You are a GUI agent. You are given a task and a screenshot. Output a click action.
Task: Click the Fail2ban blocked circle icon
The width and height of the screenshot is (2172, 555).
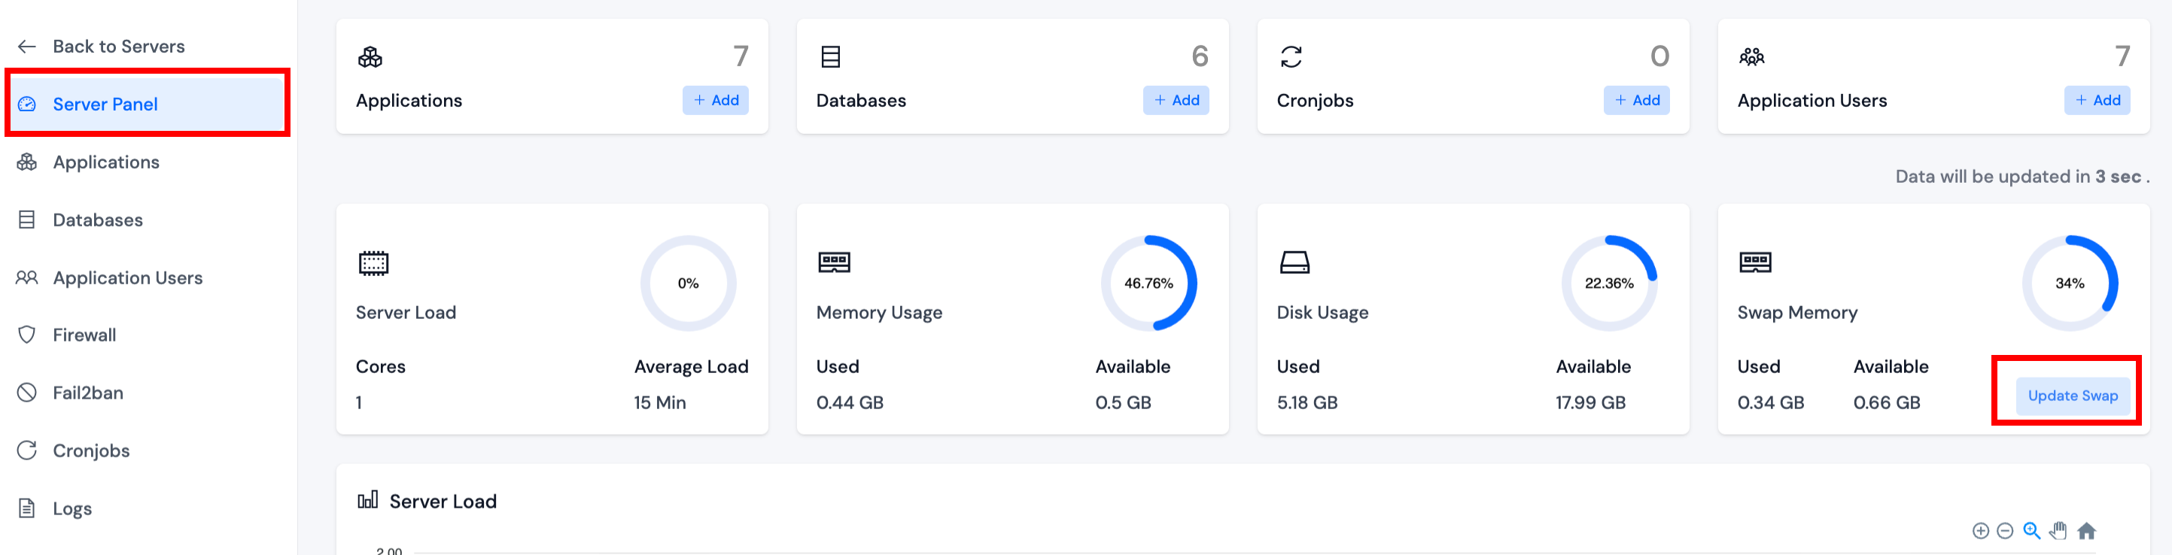tap(27, 393)
